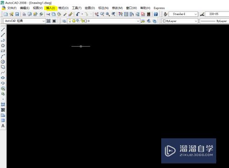Select the Line tool in draw toolbar
Screen dimensions: 229x168
coord(3,29)
